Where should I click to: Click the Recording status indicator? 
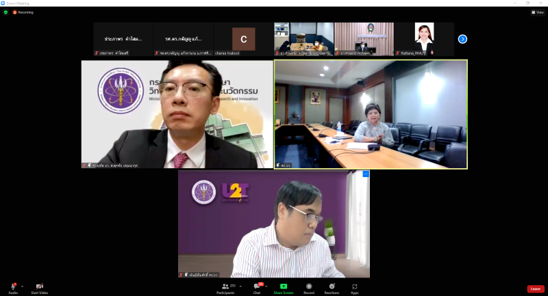click(22, 12)
